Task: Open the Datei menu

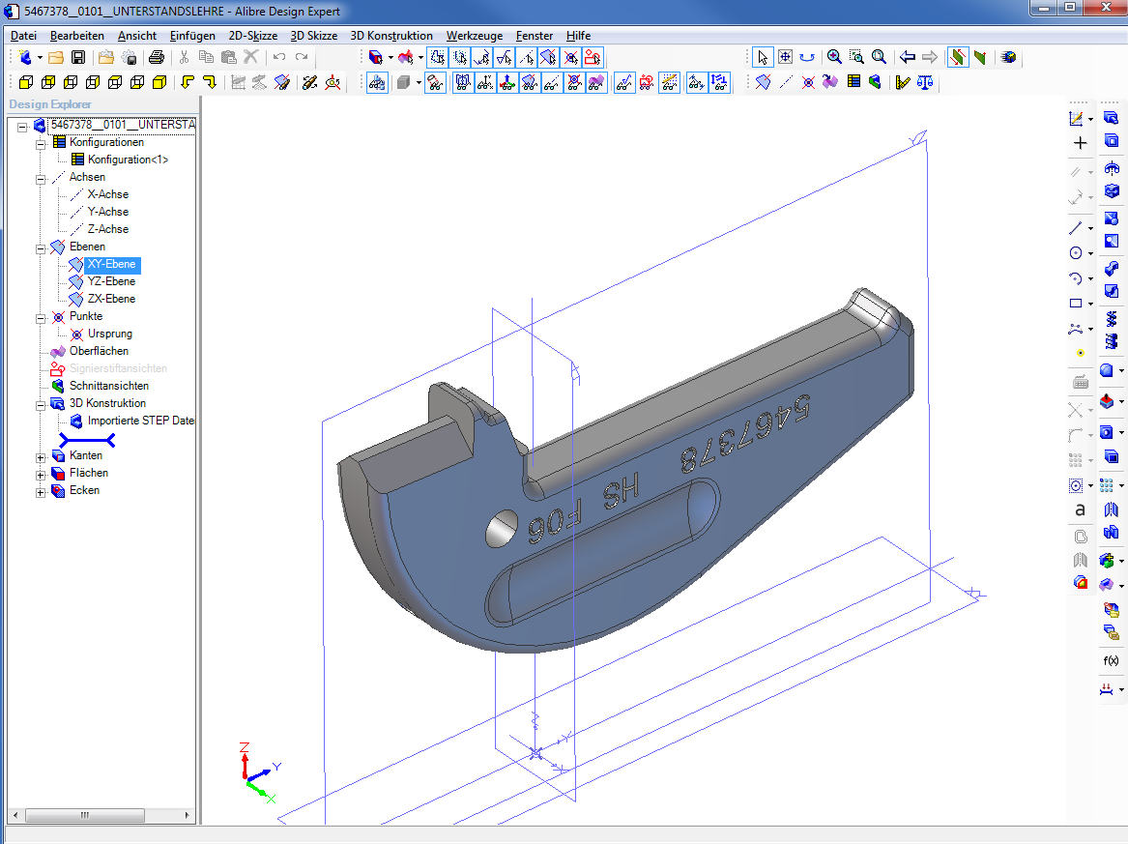Action: point(24,35)
